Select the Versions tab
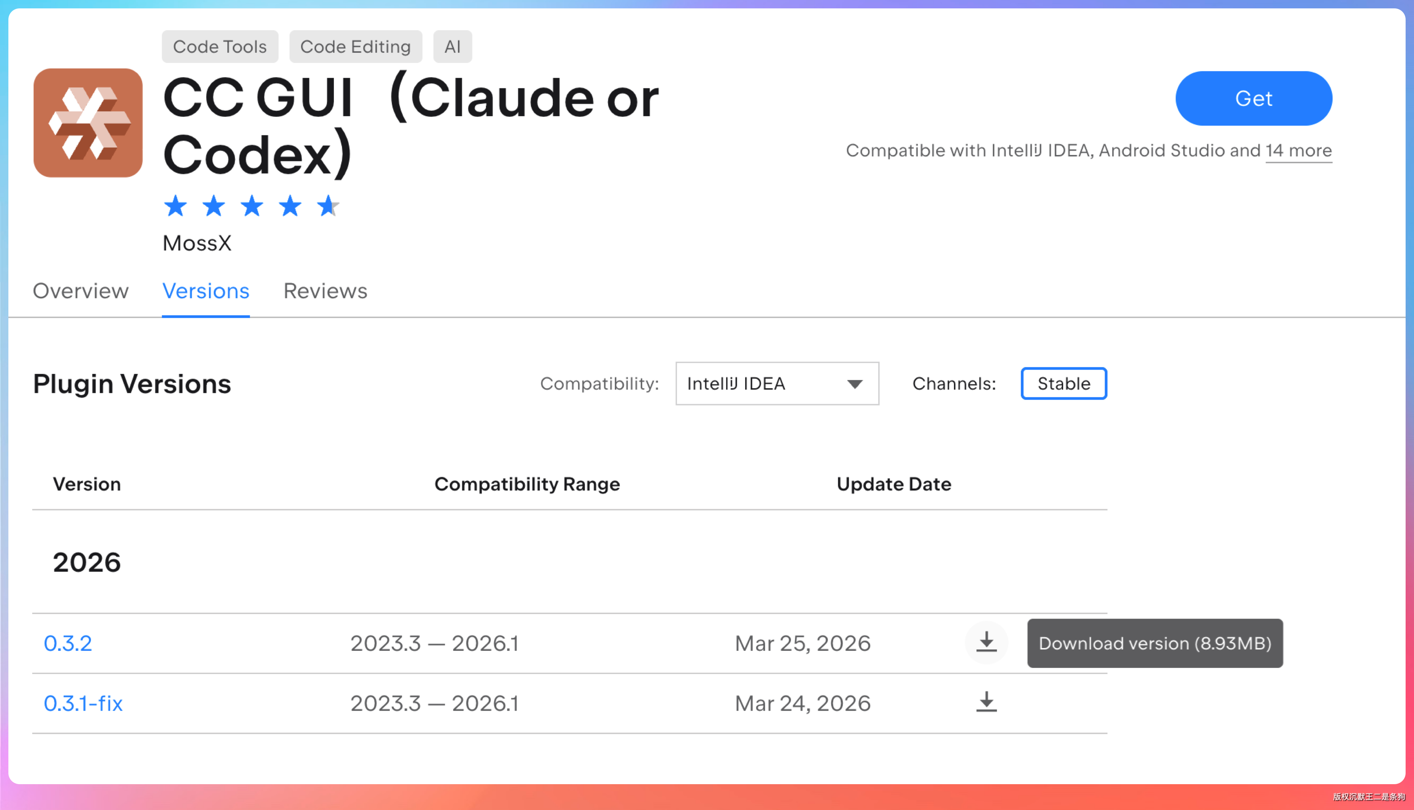 pos(205,291)
